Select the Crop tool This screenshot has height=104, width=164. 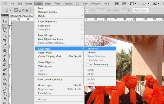tap(5, 40)
